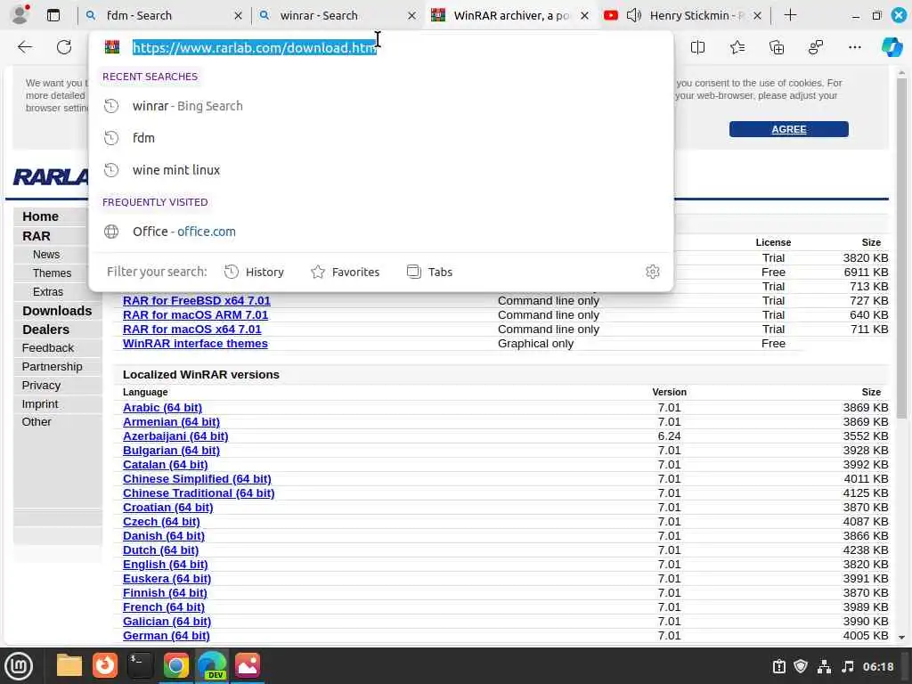This screenshot has height=684, width=912.
Task: Switch to Edge Dev in taskbar
Action: click(212, 665)
